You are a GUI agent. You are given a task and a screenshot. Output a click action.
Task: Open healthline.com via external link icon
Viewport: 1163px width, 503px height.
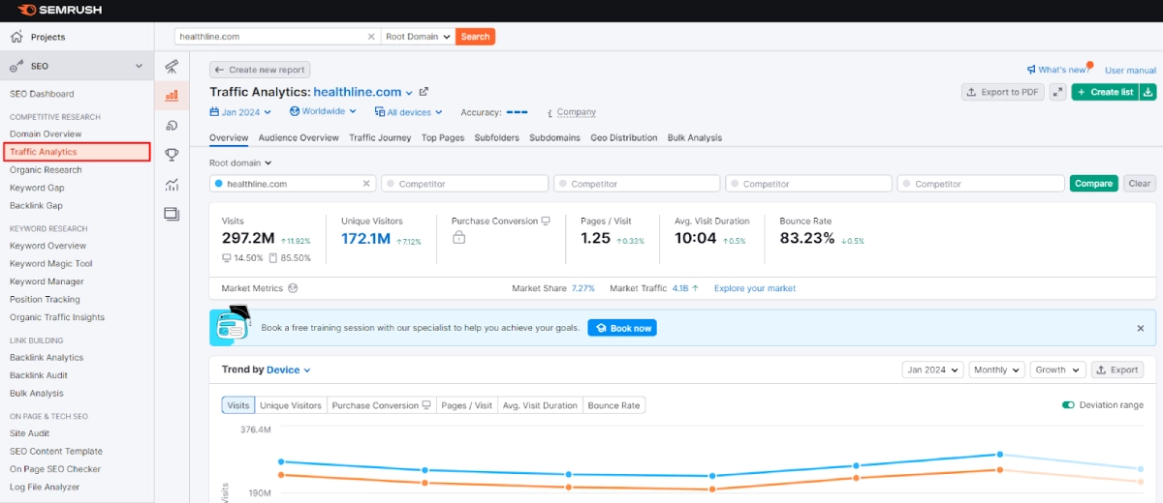424,92
